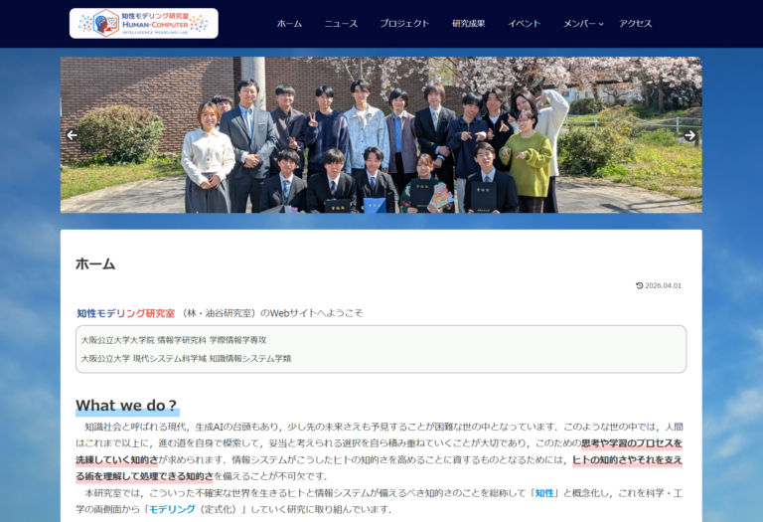Image resolution: width=763 pixels, height=522 pixels.
Task: Click 大阪公立大学 現代システム科学域 line
Action: (x=186, y=358)
